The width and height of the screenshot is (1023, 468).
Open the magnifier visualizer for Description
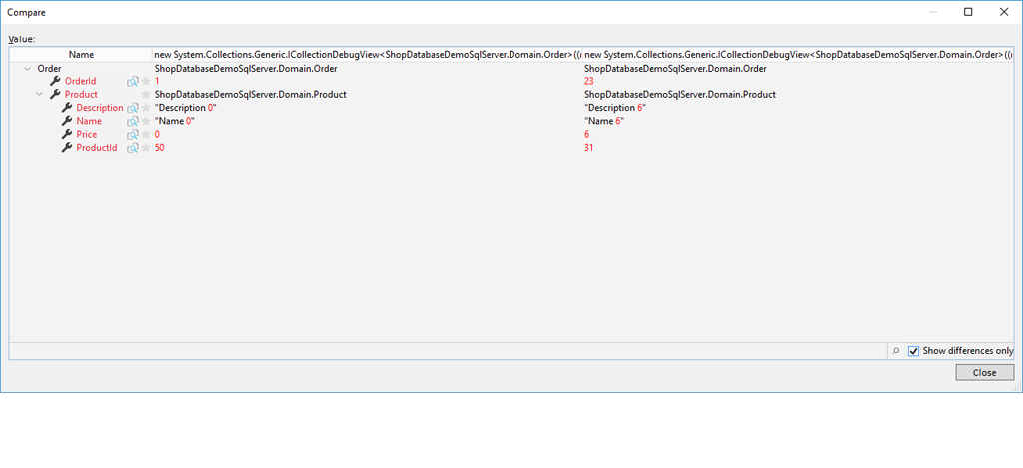(x=133, y=108)
